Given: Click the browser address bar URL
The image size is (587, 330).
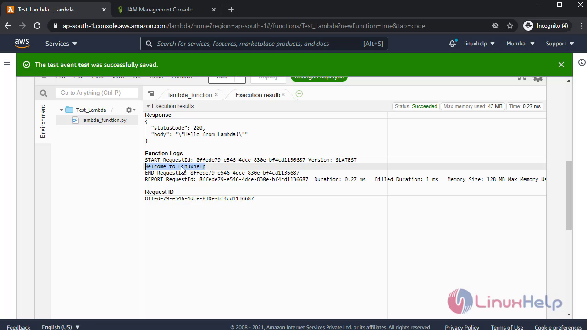Looking at the screenshot, I should click(x=244, y=26).
